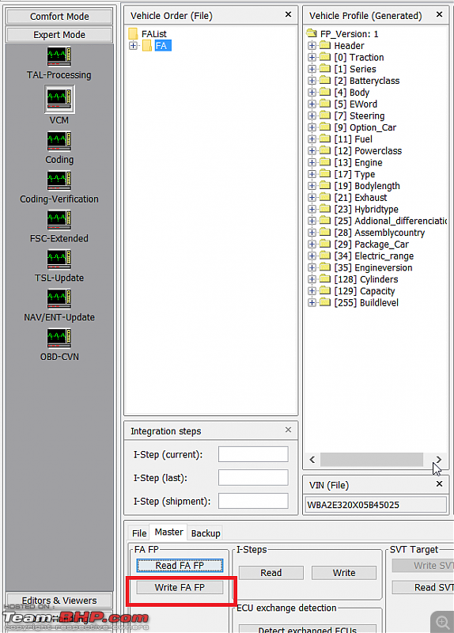
Task: Expand the [13] Engine node
Action: click(312, 163)
